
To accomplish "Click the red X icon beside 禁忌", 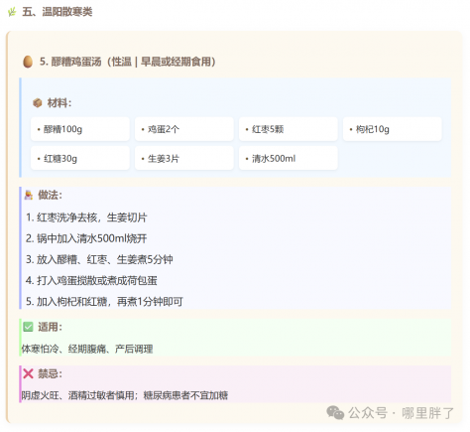I will point(28,373).
